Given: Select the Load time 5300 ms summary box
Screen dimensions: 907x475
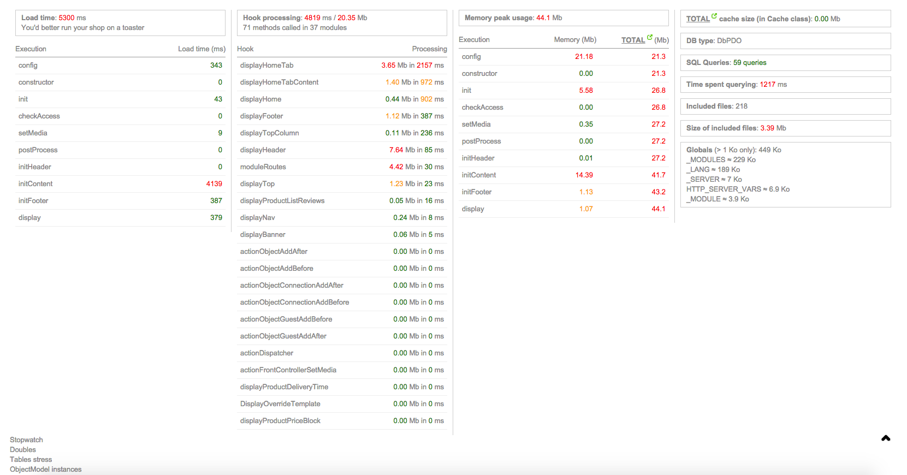Looking at the screenshot, I should point(120,23).
